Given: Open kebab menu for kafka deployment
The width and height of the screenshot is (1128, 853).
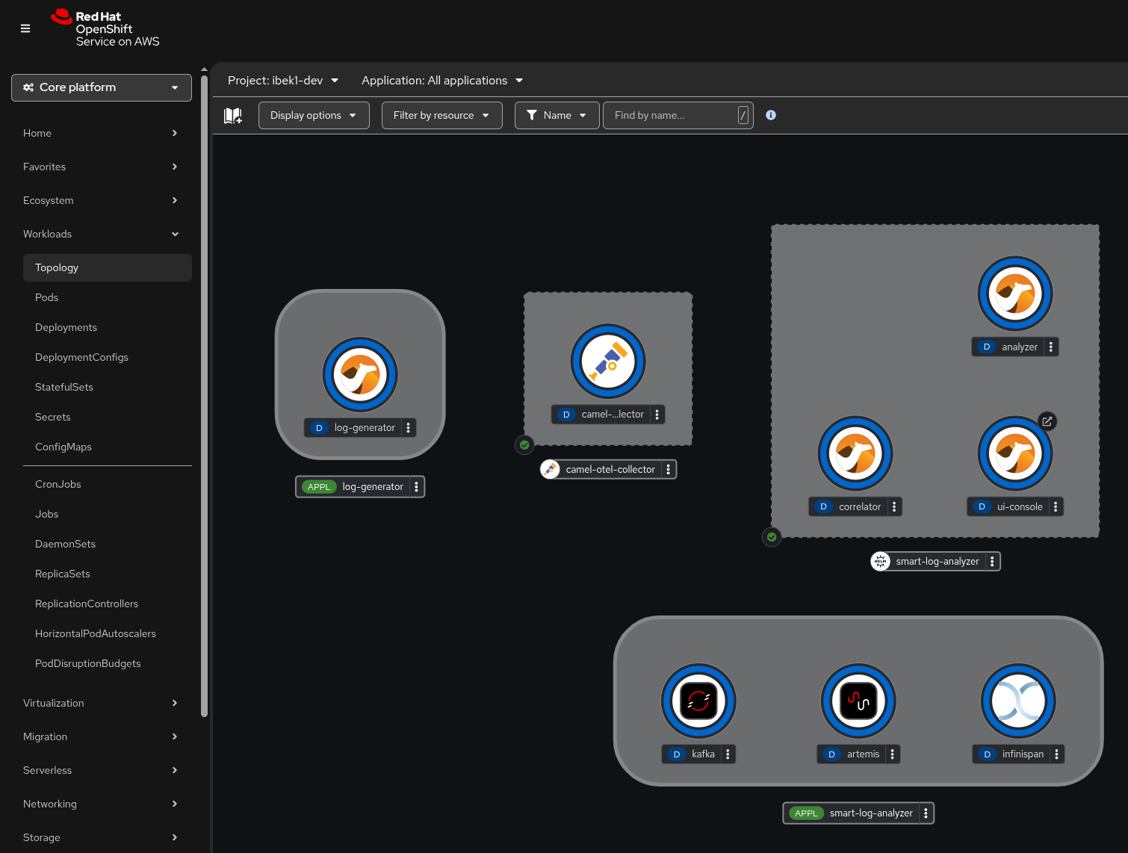Looking at the screenshot, I should 728,754.
